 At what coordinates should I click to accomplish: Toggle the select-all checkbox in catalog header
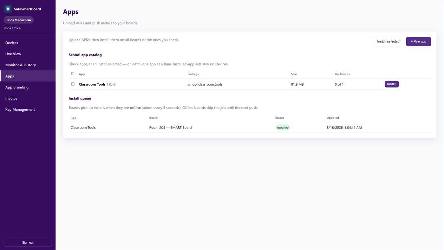tap(73, 74)
